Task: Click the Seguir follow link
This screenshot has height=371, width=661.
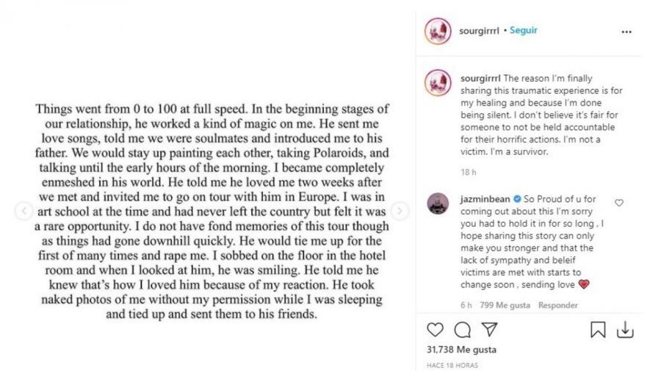Action: 524,31
